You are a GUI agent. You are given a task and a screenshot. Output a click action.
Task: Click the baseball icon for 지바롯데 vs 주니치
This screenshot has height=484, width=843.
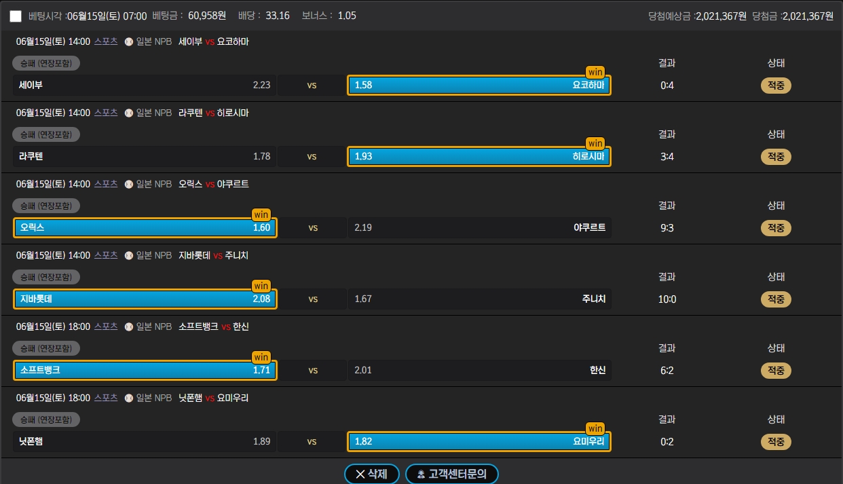pos(129,255)
